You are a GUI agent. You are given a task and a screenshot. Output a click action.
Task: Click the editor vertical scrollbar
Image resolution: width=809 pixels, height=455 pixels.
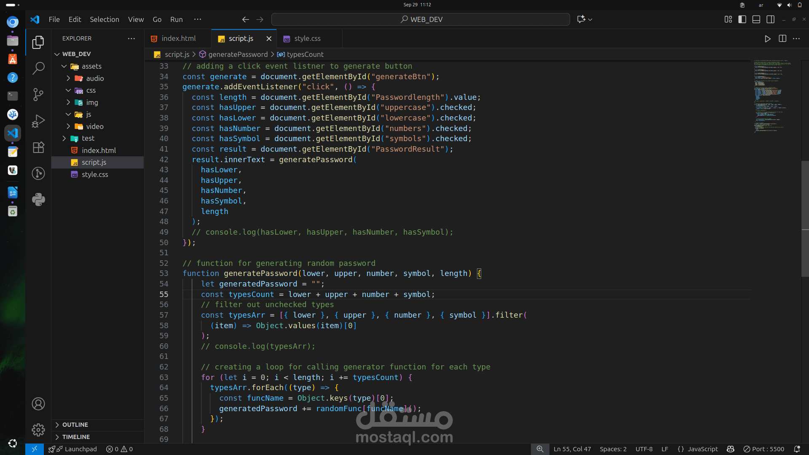(x=805, y=219)
